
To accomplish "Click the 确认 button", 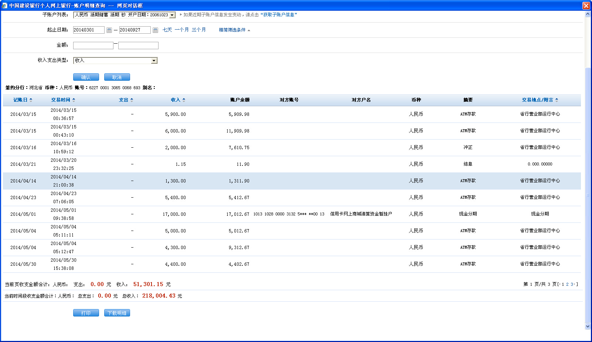I will tap(86, 77).
